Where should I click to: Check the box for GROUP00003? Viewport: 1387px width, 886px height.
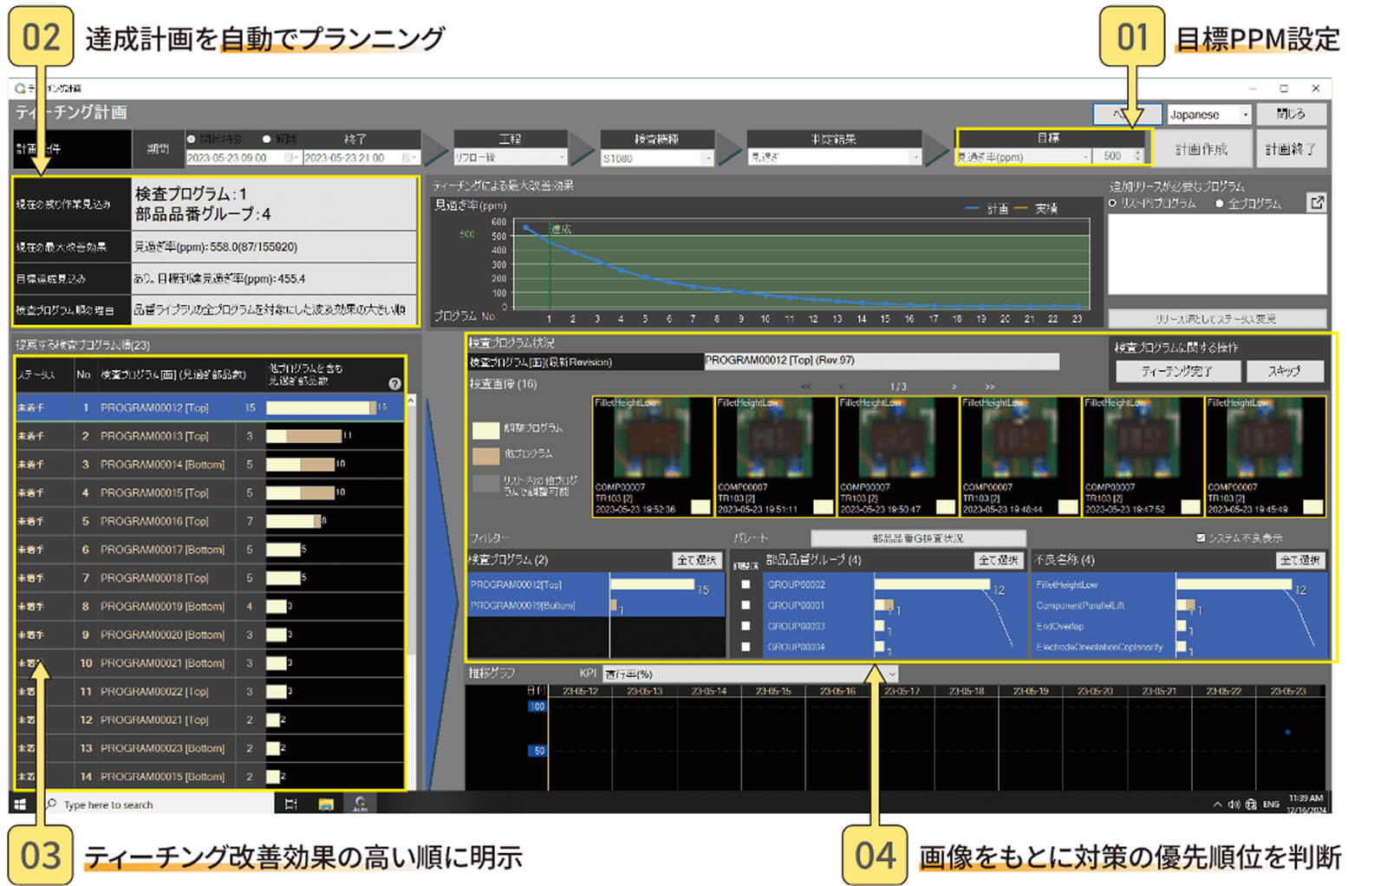pos(746,626)
